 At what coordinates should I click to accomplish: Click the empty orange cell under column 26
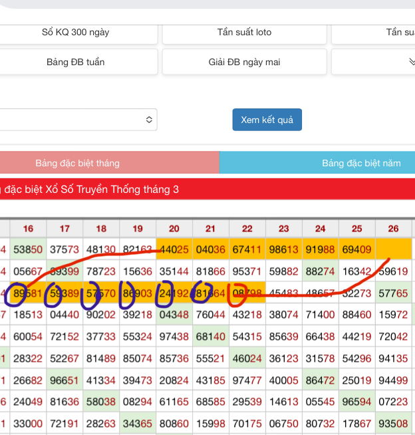(393, 249)
